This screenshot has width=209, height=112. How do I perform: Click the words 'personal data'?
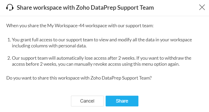coord(75,46)
